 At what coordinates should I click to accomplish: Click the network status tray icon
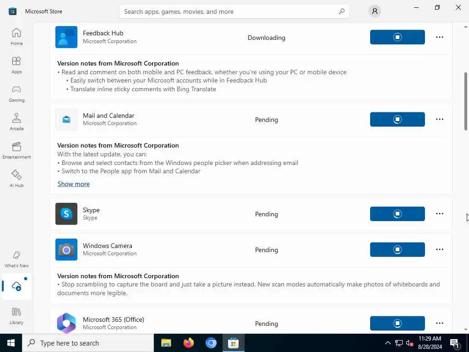point(399,343)
